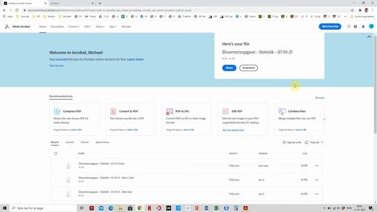The image size is (377, 212).
Task: Toggle the select-all checkbox in file list
Action: pyautogui.click(x=55, y=153)
